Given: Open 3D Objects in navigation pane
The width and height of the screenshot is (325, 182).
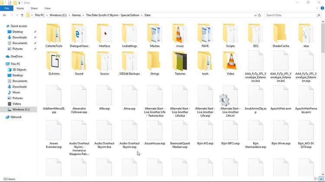Looking at the screenshot, I should (19, 70).
